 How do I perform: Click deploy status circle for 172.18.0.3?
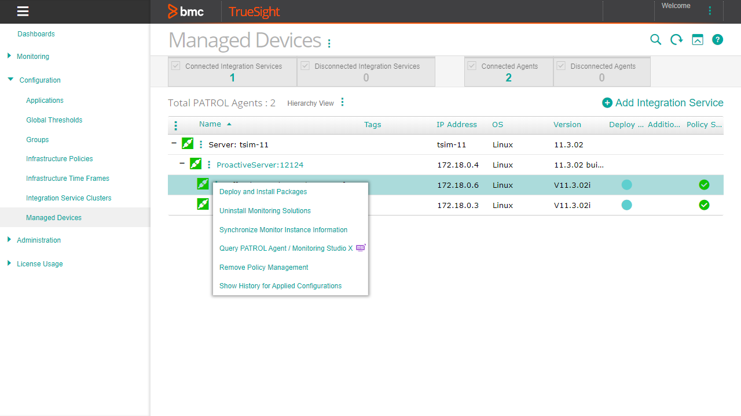pos(626,205)
